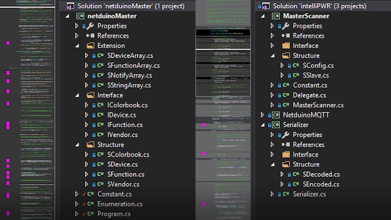Click Serializer Structure folder icon

(x=286, y=165)
